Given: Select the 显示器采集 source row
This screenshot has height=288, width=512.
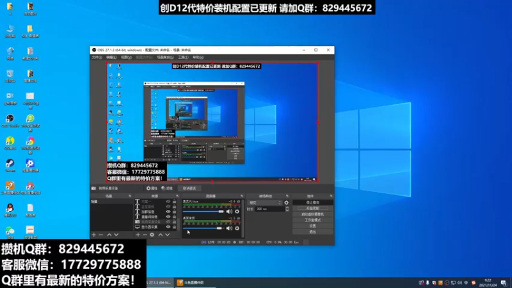Looking at the screenshot, I should pos(156,227).
